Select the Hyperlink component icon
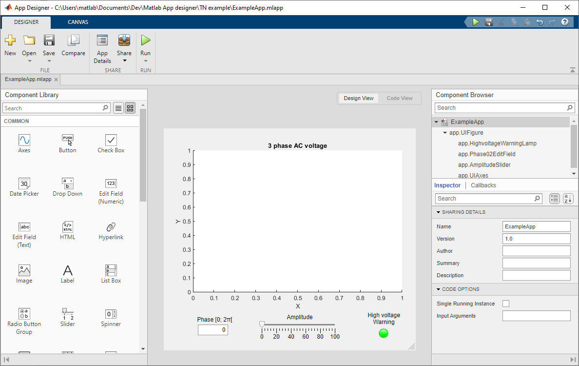The height and width of the screenshot is (366, 579). coord(111,227)
